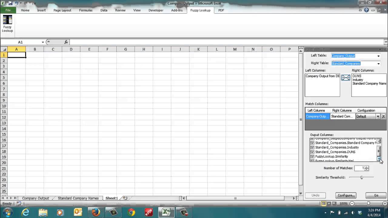Expand the formula bar chevron

pos(386,42)
